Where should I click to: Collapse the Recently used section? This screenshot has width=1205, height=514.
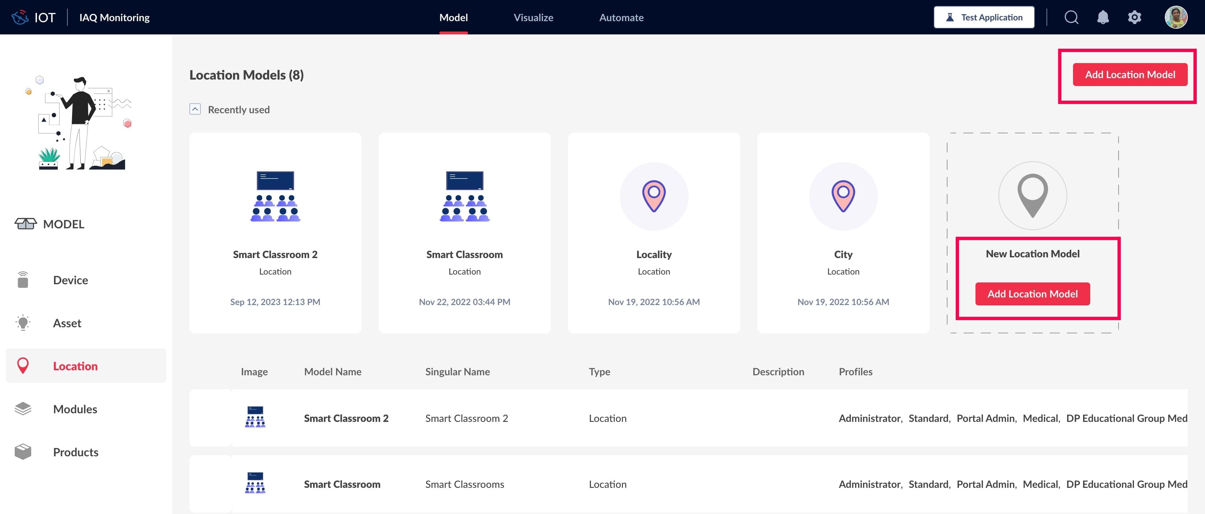pos(195,109)
